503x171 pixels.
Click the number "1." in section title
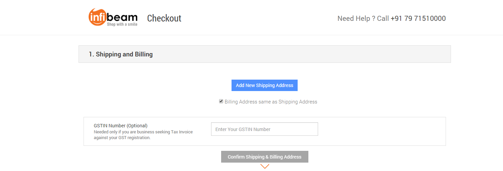click(92, 54)
